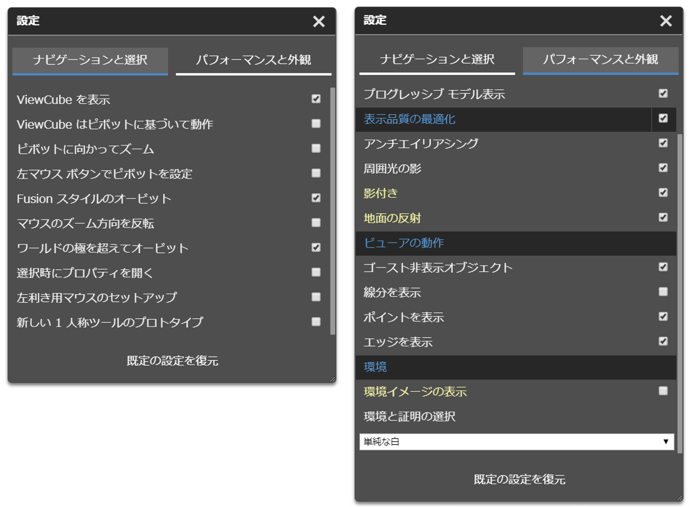Screen dimensions: 689x507
Task: Enable ViewCube はピボットに基づいて動作
Action: 316,123
